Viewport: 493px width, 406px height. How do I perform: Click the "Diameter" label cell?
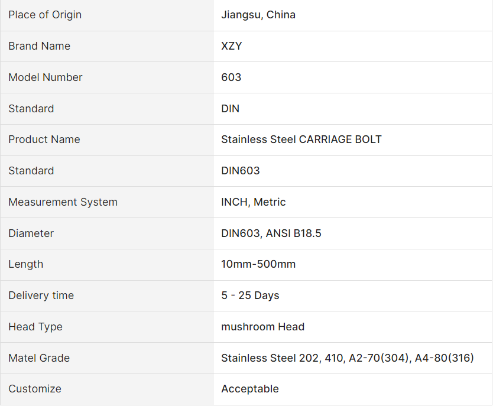tap(31, 233)
